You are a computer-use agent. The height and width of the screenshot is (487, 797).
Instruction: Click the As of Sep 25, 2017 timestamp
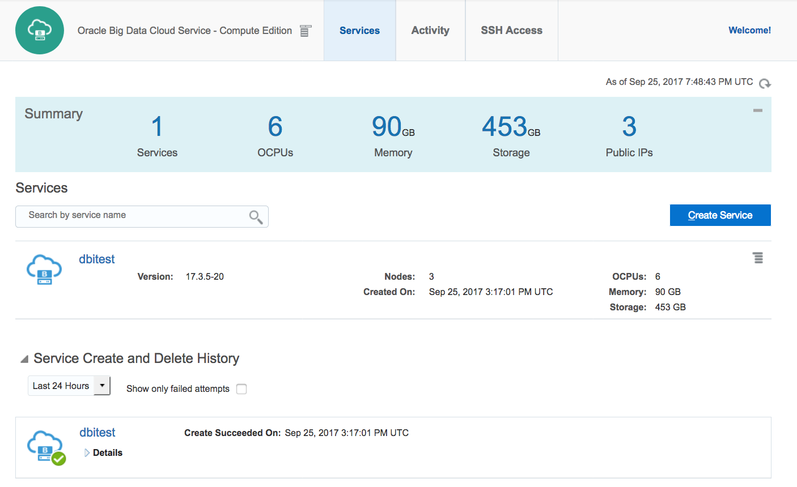point(679,82)
